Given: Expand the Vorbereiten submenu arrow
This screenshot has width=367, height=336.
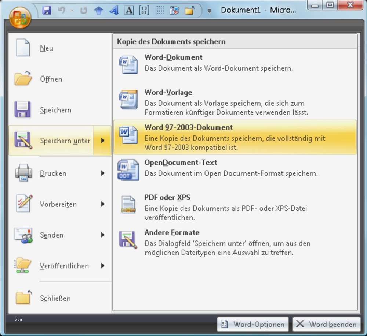Looking at the screenshot, I should (103, 204).
